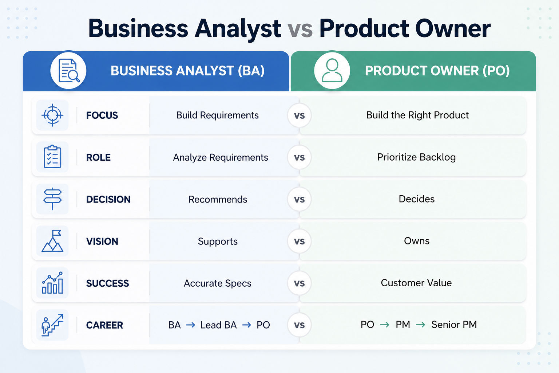Click the Customer Value cell

point(413,283)
